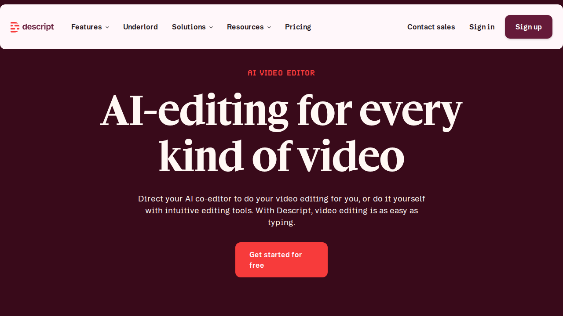The image size is (563, 316).
Task: Click the Sign in link
Action: 482,27
